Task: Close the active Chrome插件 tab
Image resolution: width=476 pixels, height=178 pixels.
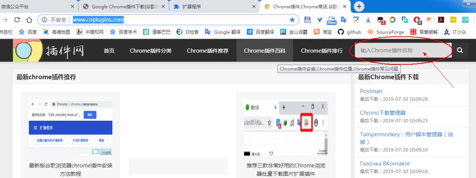Action: pos(345,6)
